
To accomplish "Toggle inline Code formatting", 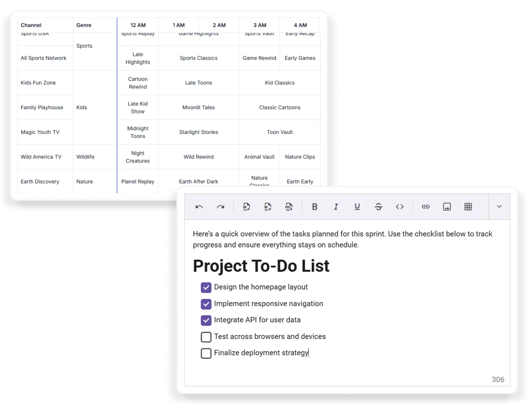I will pos(400,207).
